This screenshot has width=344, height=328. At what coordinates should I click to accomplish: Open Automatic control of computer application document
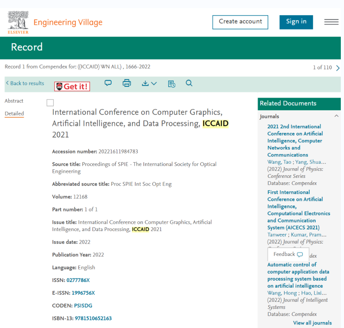(298, 275)
